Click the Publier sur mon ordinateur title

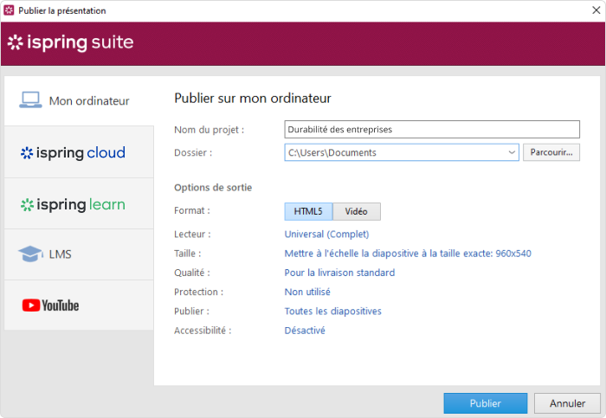253,98
